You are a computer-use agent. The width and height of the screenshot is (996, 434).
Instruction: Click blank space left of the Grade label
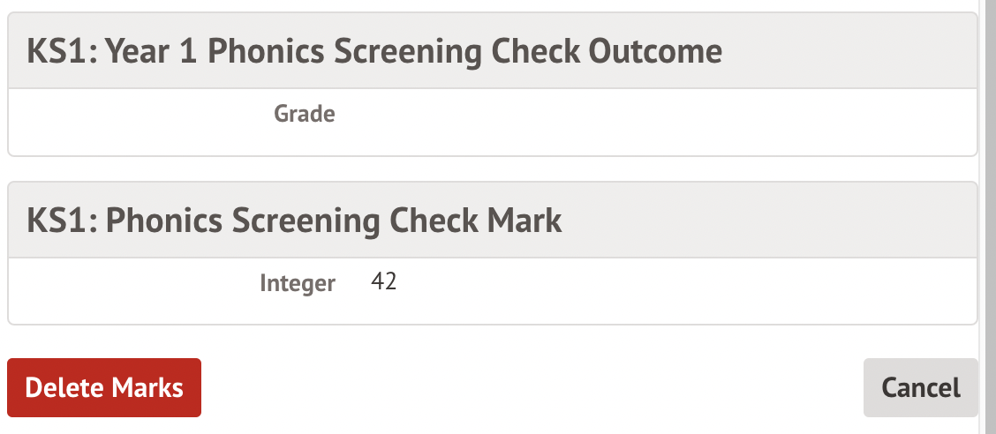click(x=132, y=115)
